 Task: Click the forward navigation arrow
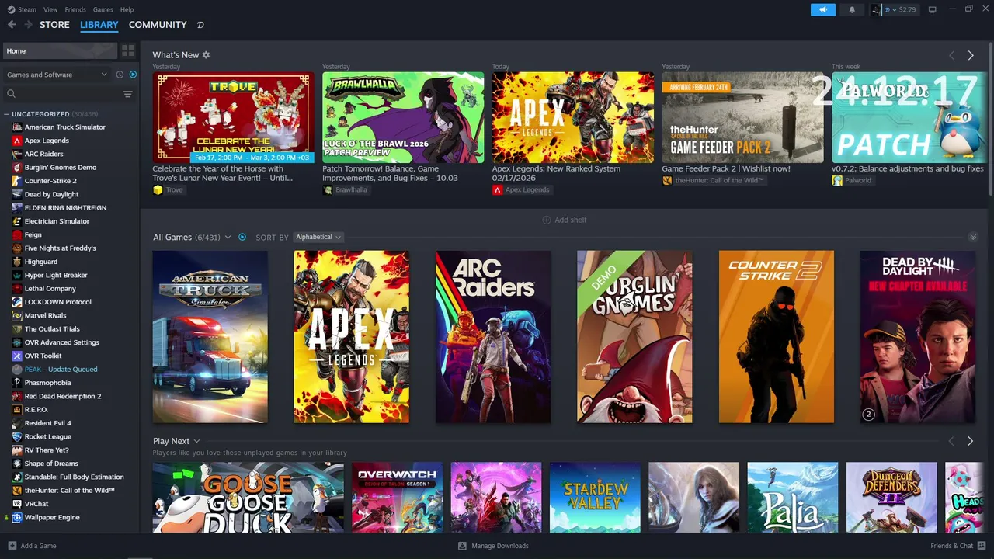click(28, 25)
